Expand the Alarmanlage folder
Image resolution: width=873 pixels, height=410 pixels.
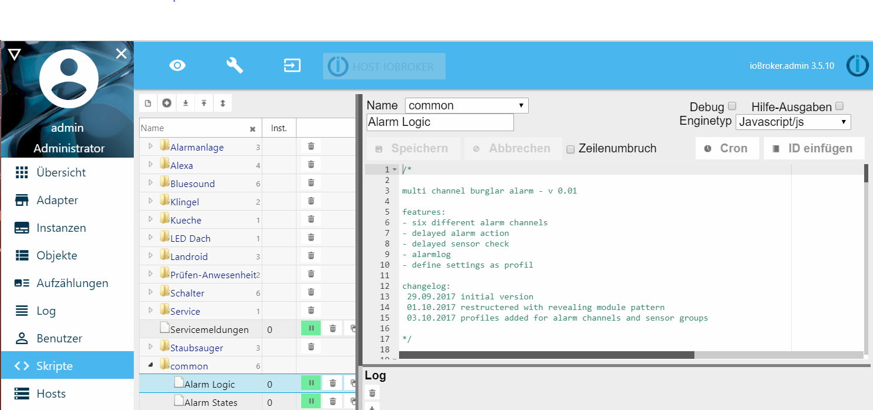(150, 146)
